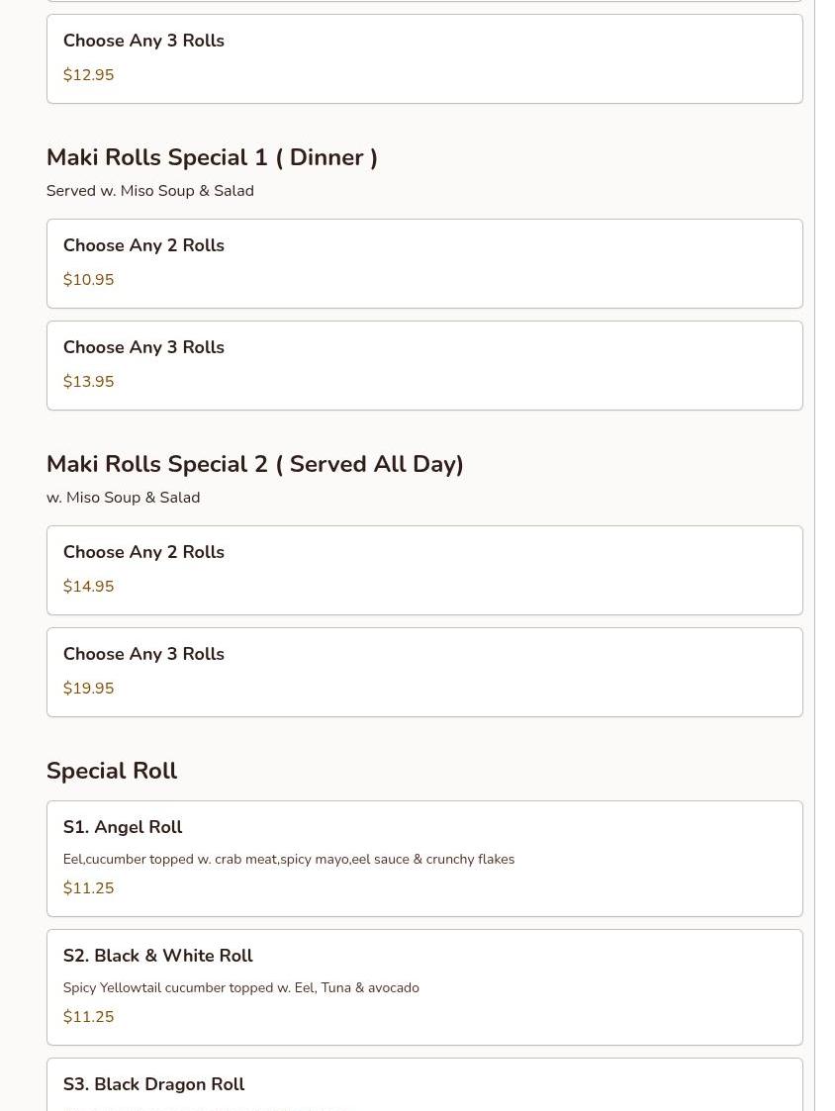Click the $19.95 price label
The height and width of the screenshot is (1111, 835).
88,689
